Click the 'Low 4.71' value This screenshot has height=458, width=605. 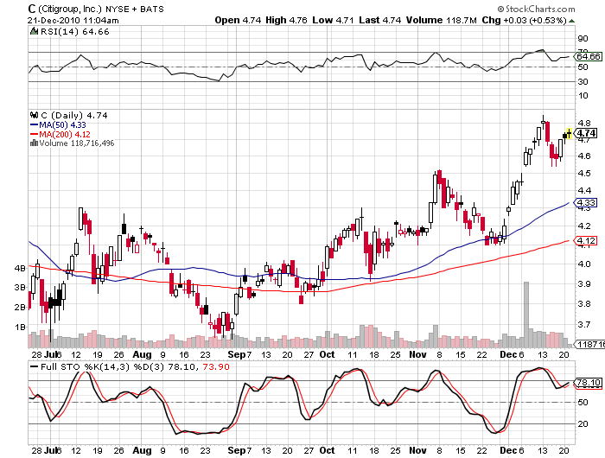click(x=333, y=20)
